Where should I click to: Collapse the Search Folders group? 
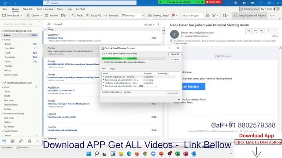click(x=3, y=131)
